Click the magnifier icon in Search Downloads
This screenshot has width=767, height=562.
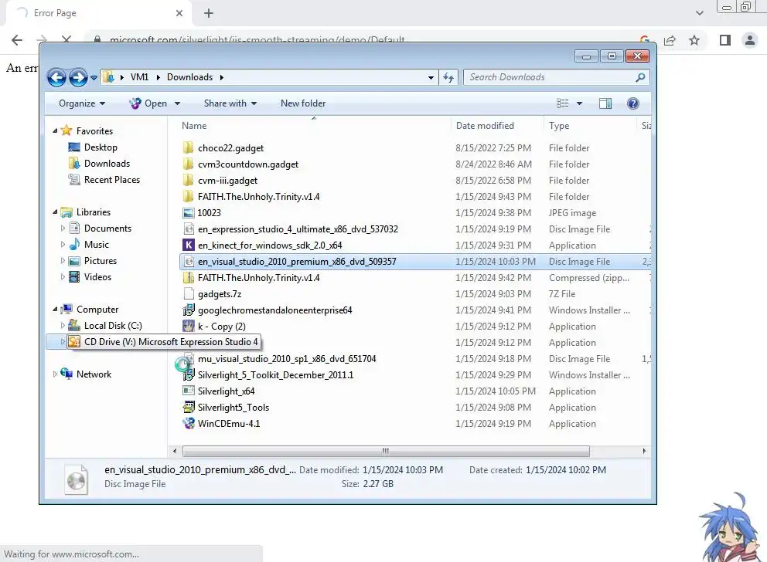pyautogui.click(x=640, y=77)
